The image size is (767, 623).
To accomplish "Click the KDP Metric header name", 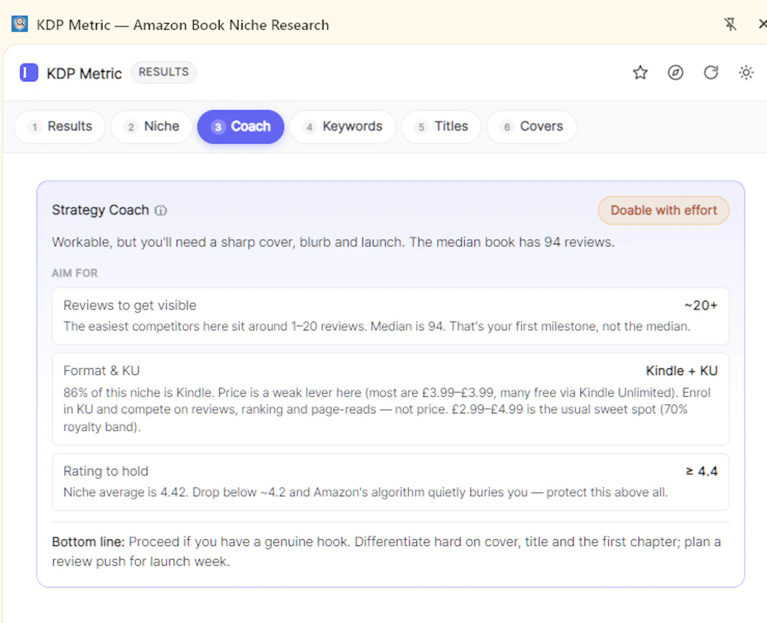I will coord(84,73).
